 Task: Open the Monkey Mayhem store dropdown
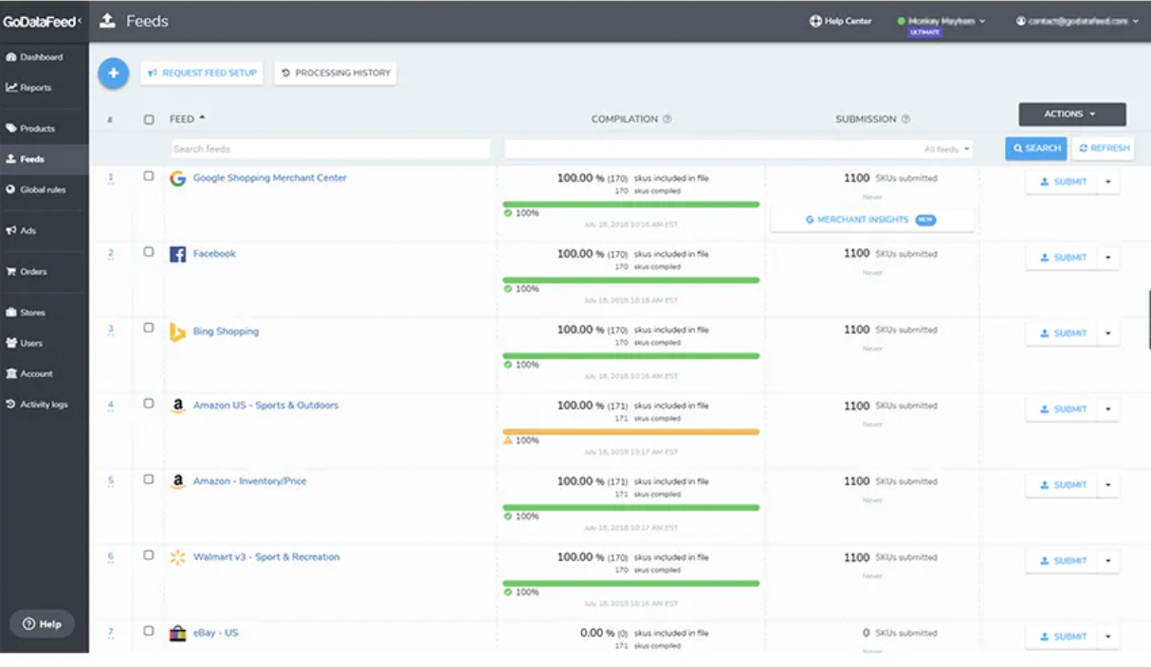pos(941,21)
